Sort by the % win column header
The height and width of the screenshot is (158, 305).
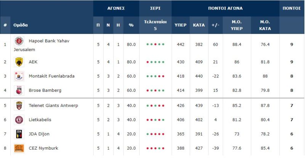131,25
